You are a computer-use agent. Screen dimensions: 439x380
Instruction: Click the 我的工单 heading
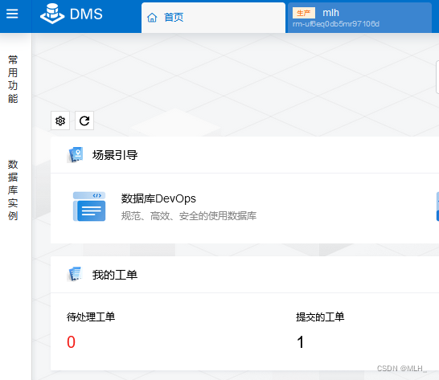115,275
